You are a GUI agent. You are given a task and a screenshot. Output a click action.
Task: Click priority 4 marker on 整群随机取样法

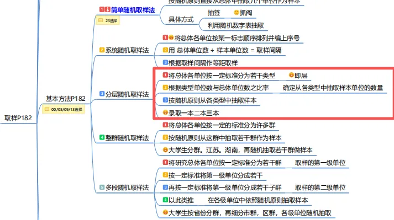pos(102,137)
